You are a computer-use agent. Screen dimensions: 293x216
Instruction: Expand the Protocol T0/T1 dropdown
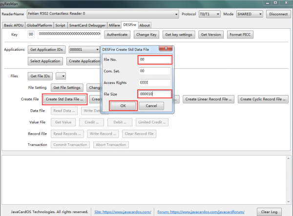pyautogui.click(x=218, y=14)
